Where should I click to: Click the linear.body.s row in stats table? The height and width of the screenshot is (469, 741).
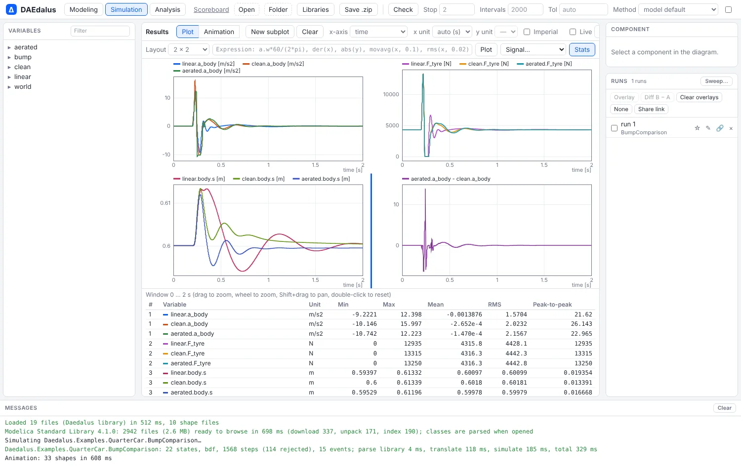[x=370, y=373]
